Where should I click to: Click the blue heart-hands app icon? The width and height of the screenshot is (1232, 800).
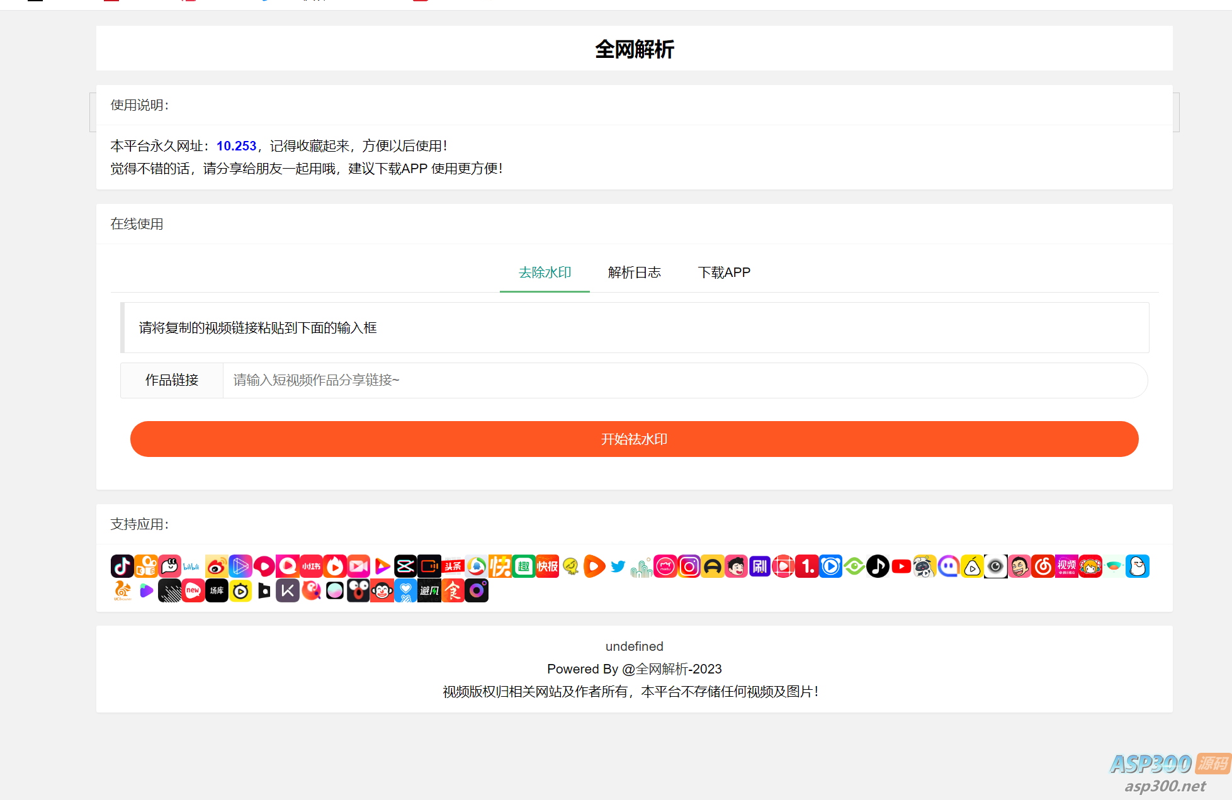(405, 591)
